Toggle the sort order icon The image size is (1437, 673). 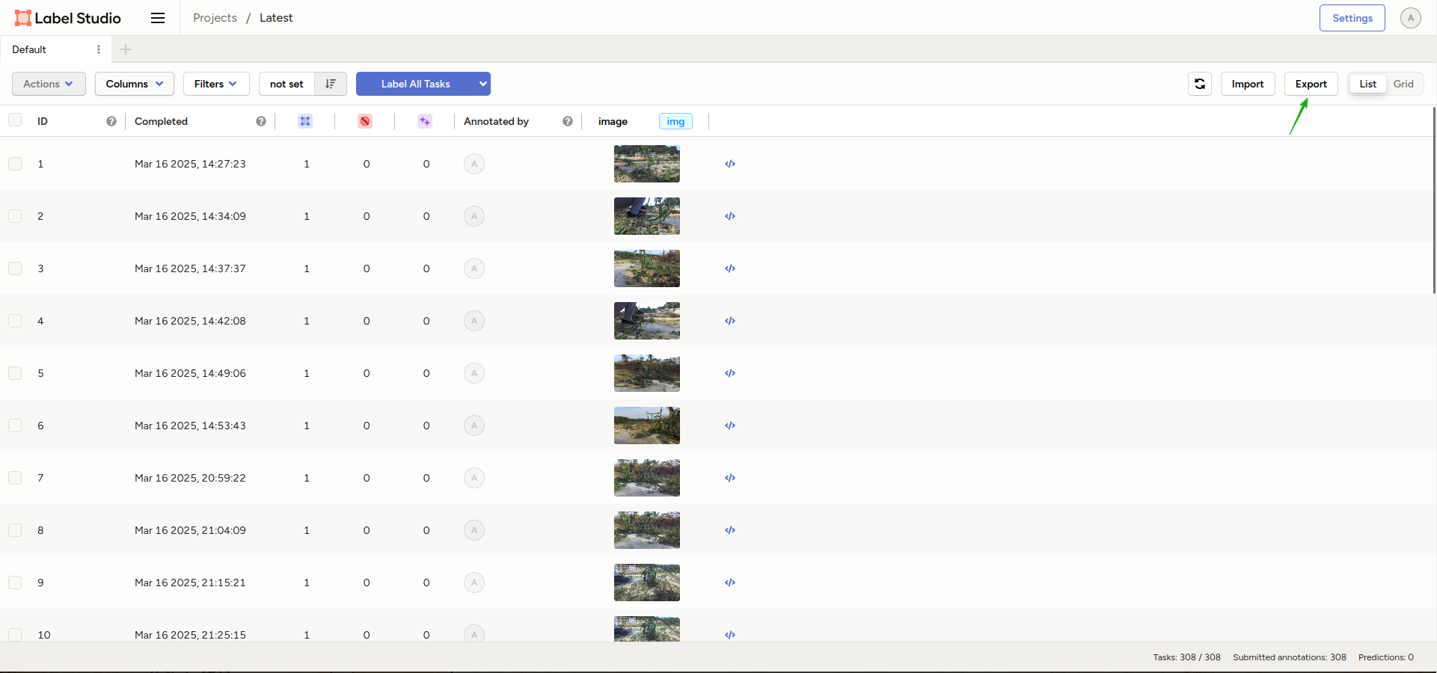[331, 84]
